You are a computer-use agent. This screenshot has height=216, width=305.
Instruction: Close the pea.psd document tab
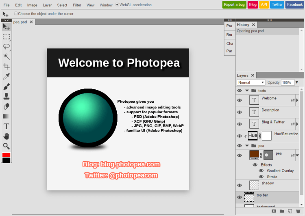point(31,22)
